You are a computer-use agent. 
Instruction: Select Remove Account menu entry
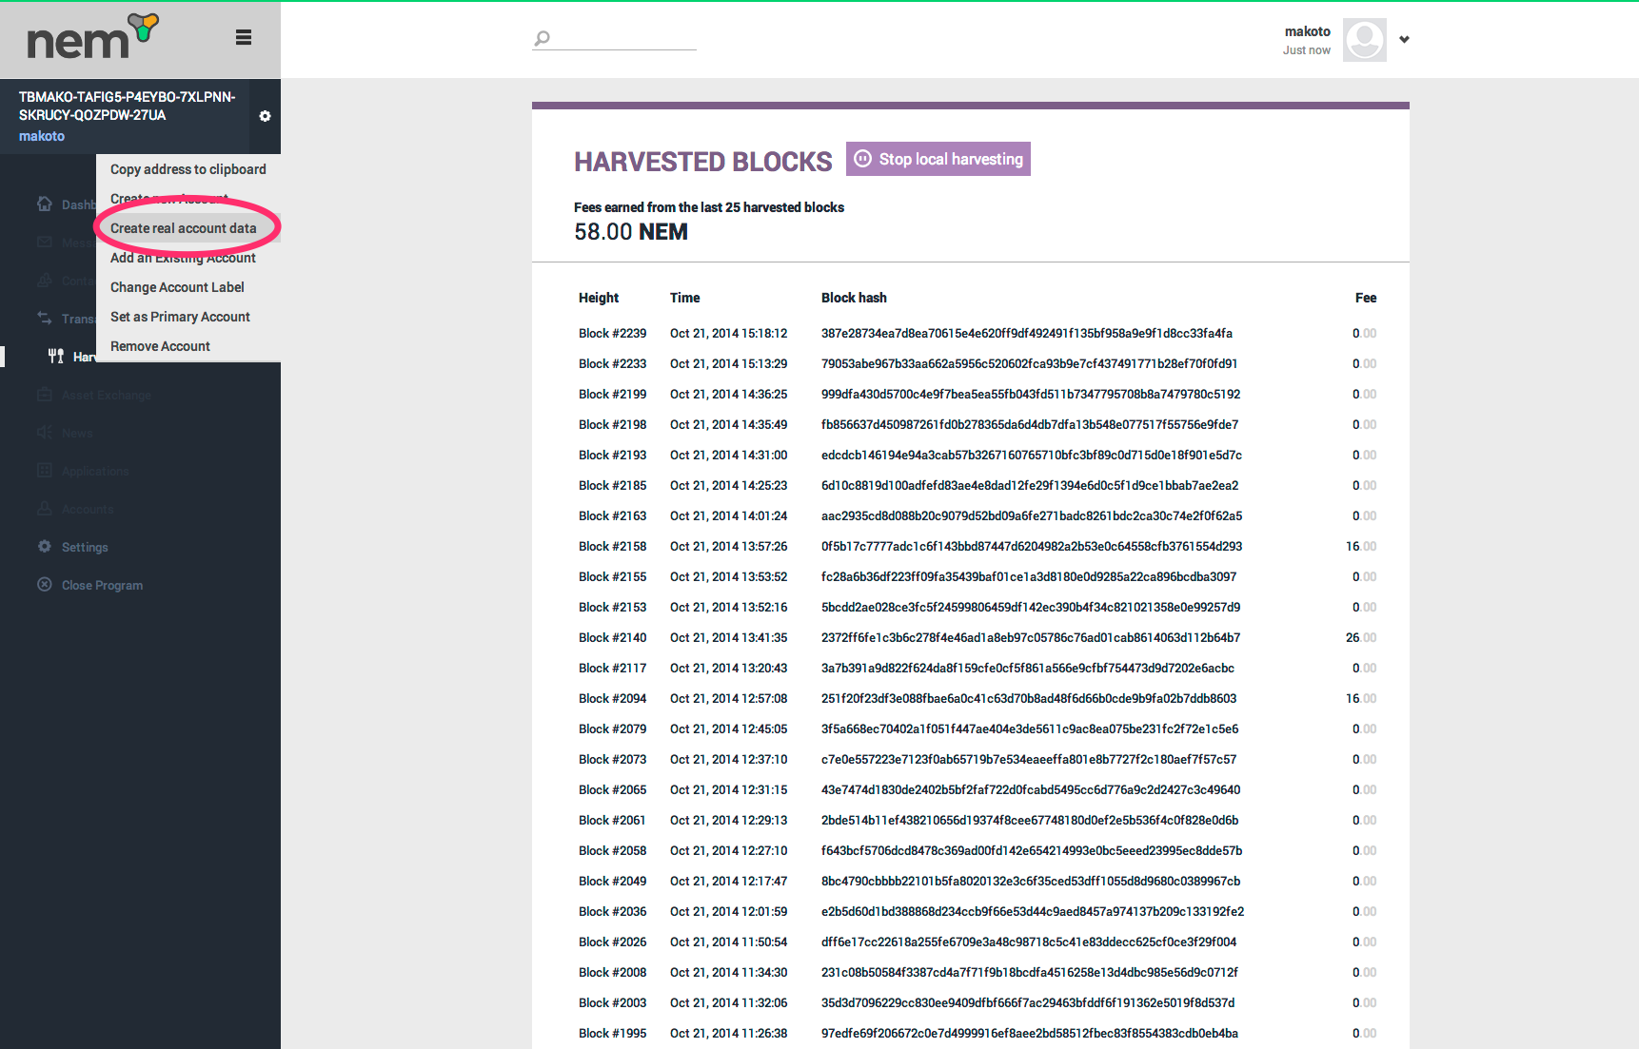(x=188, y=346)
